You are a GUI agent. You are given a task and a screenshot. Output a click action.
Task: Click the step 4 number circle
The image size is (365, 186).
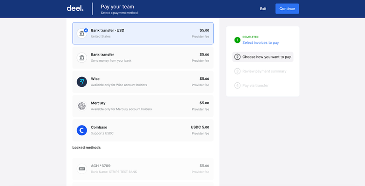[x=237, y=85]
